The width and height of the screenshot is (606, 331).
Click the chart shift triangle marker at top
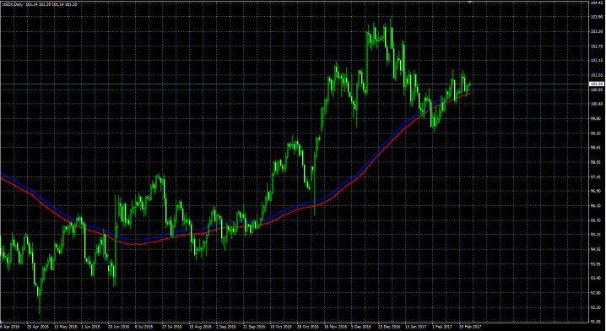point(470,3)
